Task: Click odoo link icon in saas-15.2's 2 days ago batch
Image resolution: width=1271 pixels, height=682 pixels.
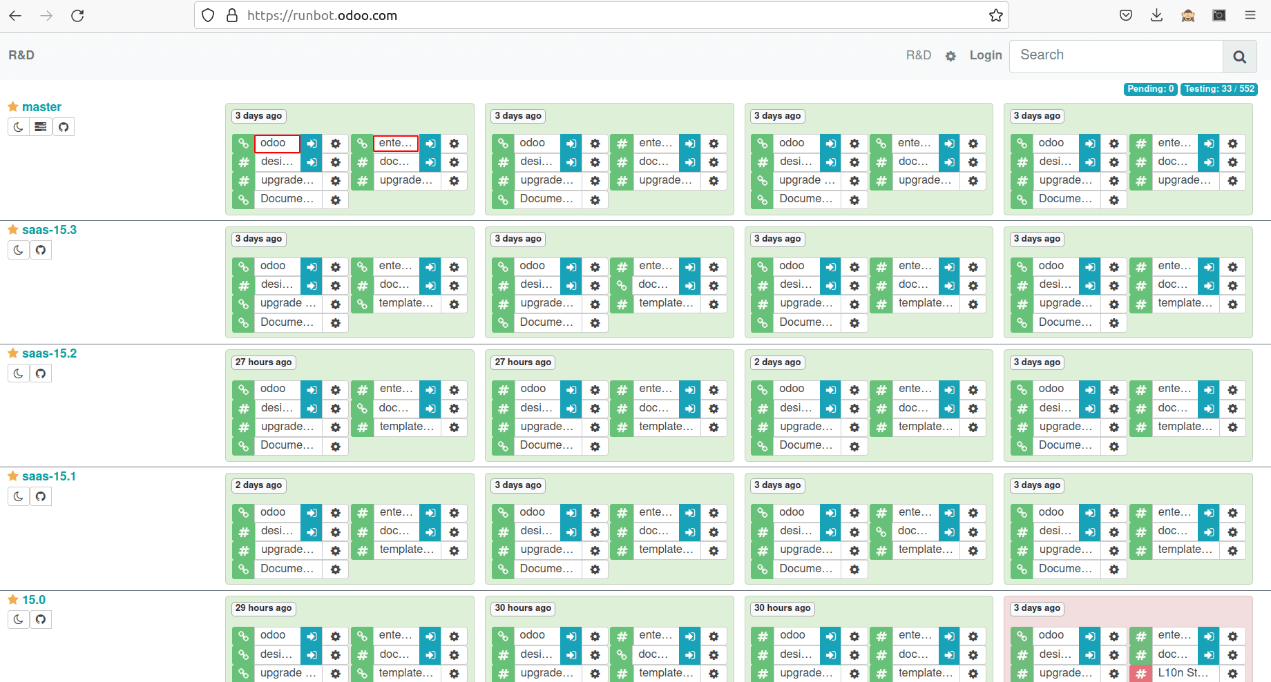Action: coord(762,389)
